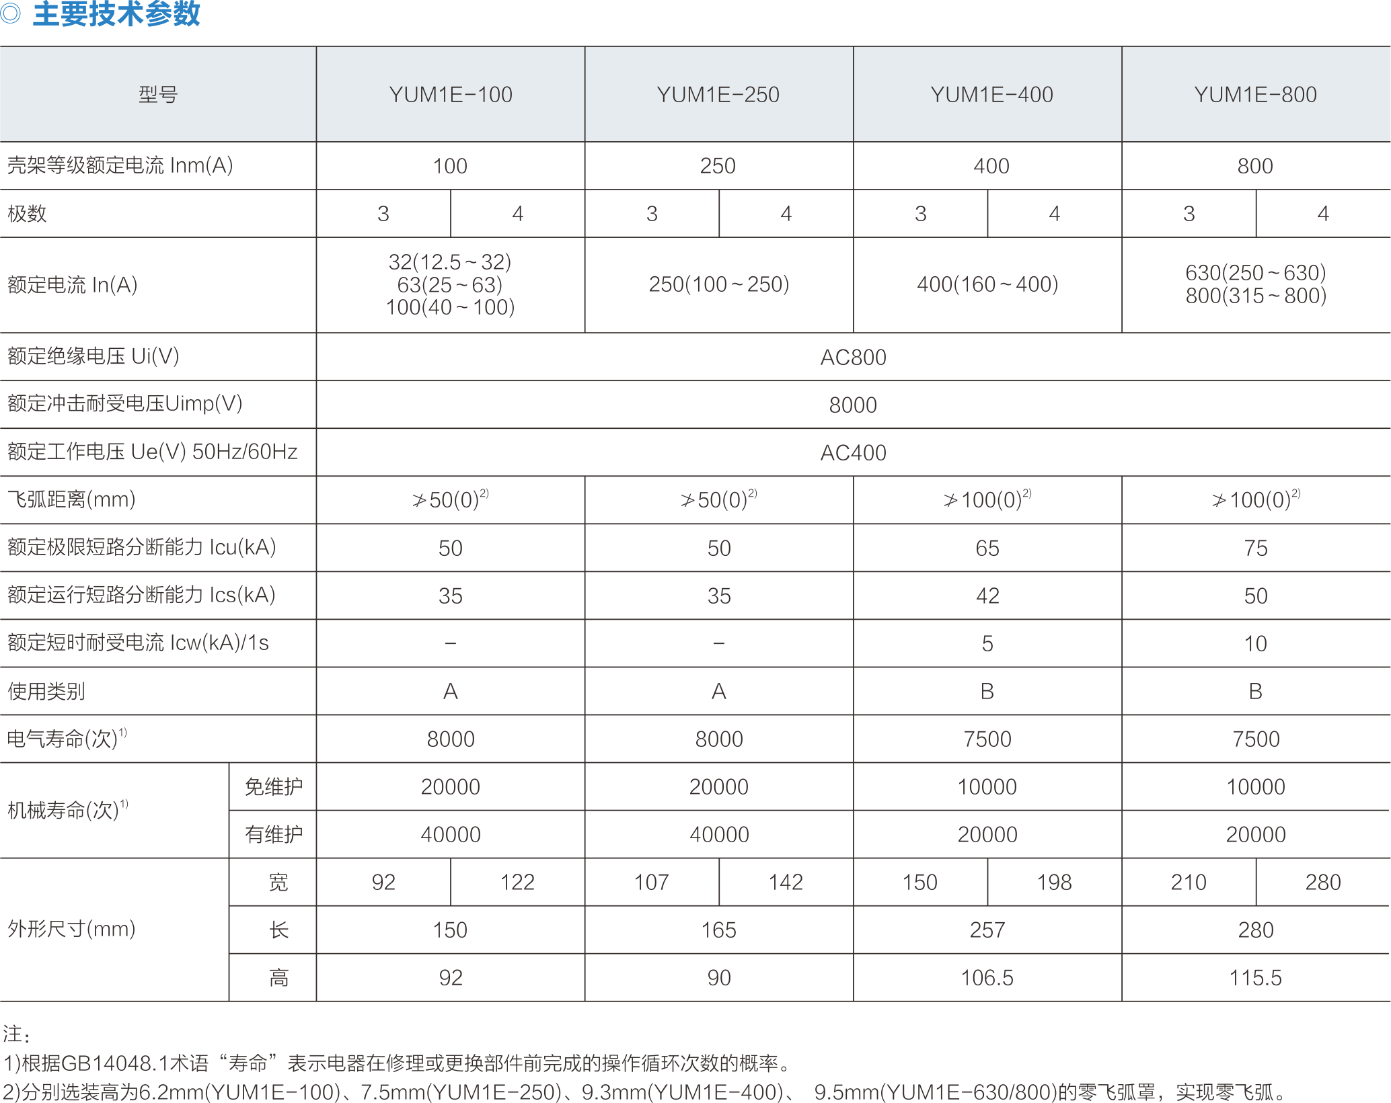Click the note 1) GB14048.1 footnote text
The height and width of the screenshot is (1103, 1391).
[x=397, y=1063]
